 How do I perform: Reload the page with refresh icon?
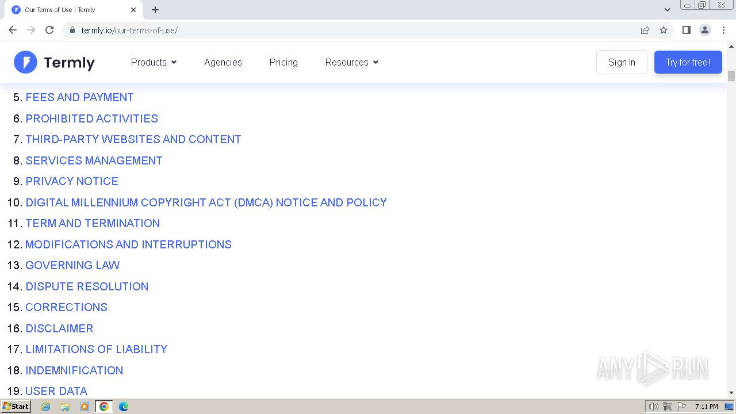click(49, 30)
